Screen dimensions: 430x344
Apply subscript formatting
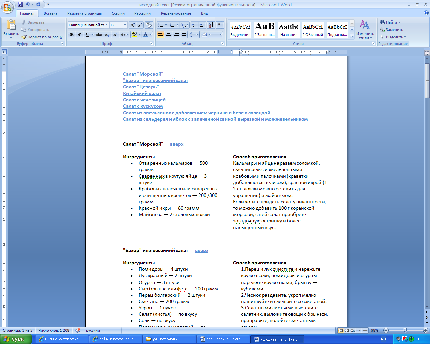click(x=107, y=35)
